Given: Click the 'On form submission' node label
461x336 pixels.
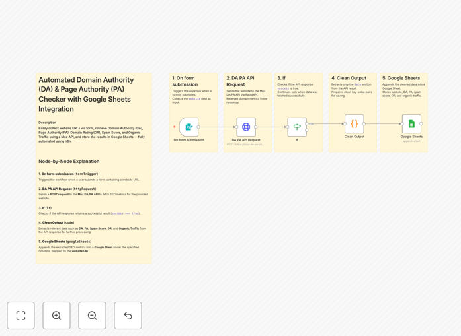Looking at the screenshot, I should pyautogui.click(x=189, y=140).
